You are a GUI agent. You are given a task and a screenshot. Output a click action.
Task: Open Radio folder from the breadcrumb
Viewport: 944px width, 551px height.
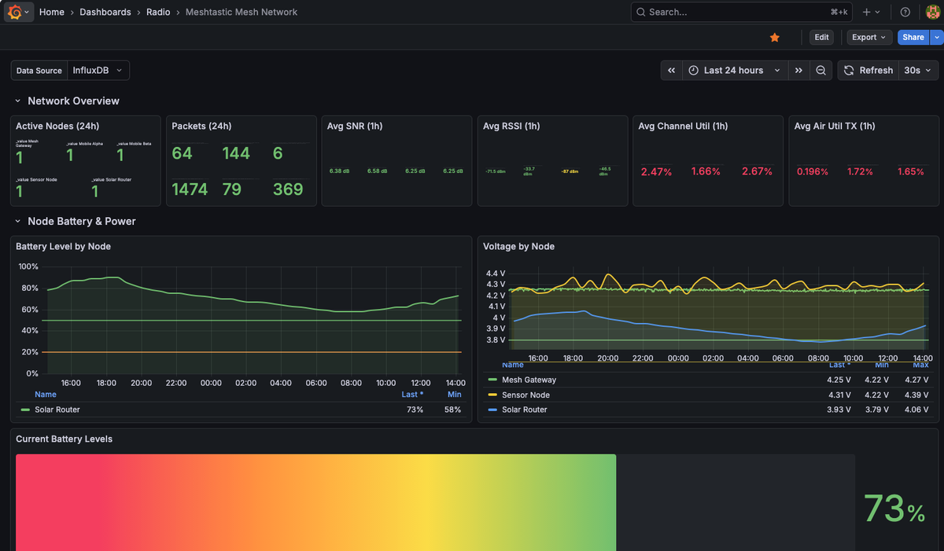(x=157, y=12)
